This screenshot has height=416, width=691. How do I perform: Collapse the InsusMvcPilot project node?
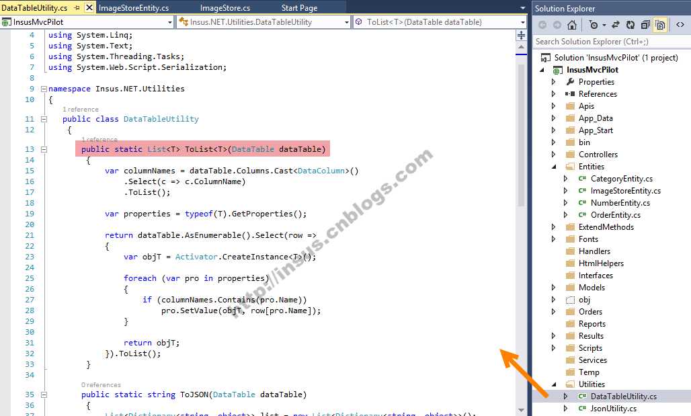(542, 70)
